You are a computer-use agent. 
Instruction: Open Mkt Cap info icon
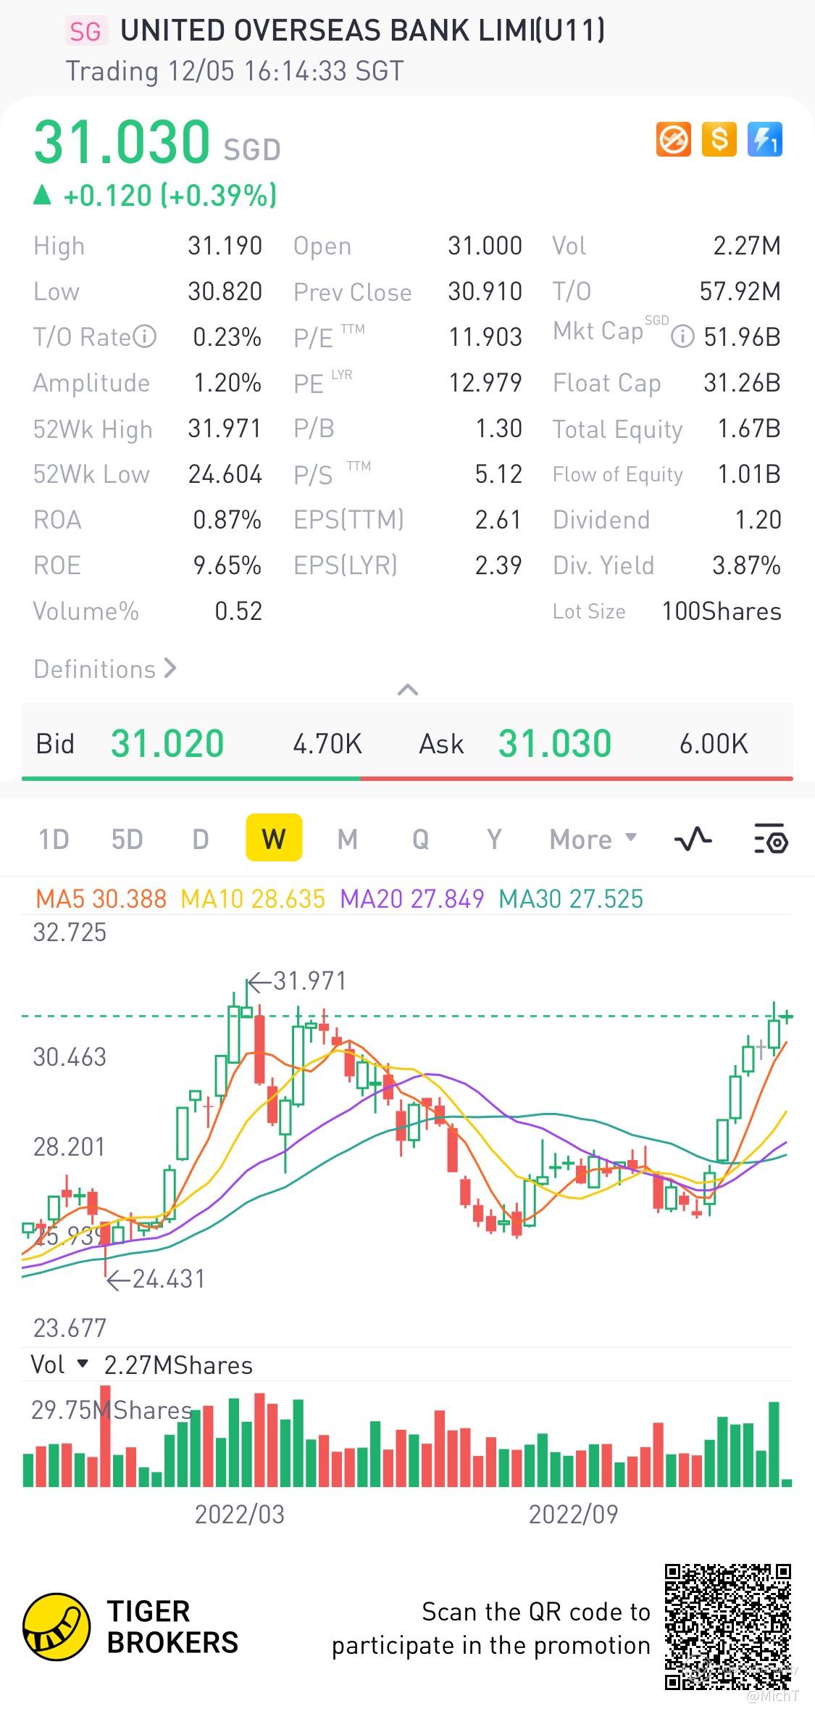682,337
